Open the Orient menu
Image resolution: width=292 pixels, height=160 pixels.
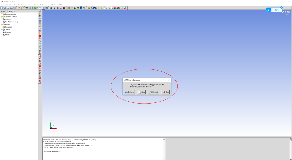click(16, 5)
